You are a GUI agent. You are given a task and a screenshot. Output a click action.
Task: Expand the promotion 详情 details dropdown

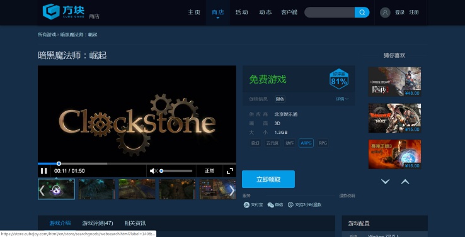point(342,99)
